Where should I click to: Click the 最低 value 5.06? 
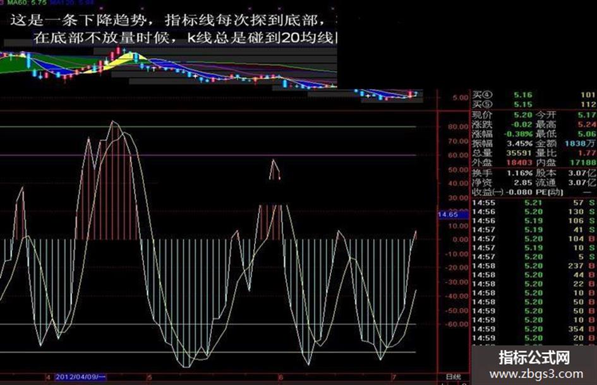pos(587,134)
